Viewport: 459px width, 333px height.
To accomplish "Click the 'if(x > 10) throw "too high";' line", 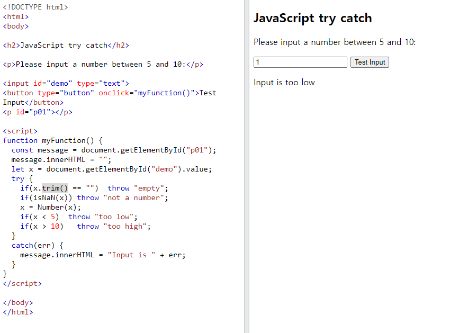I will click(85, 227).
